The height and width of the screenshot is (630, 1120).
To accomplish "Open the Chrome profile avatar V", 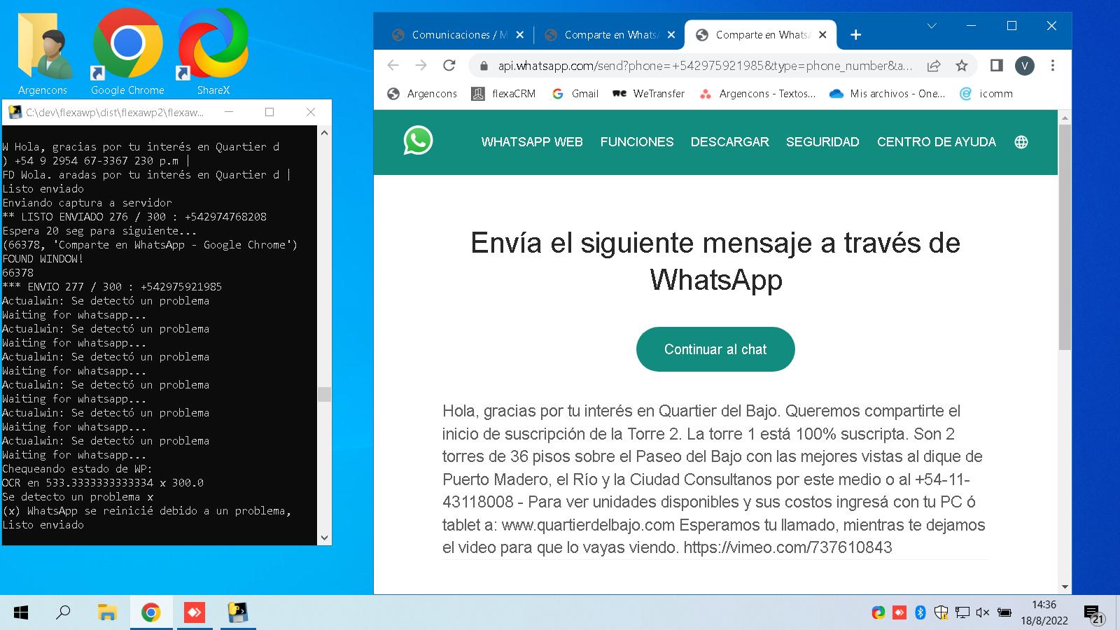I will [1025, 66].
